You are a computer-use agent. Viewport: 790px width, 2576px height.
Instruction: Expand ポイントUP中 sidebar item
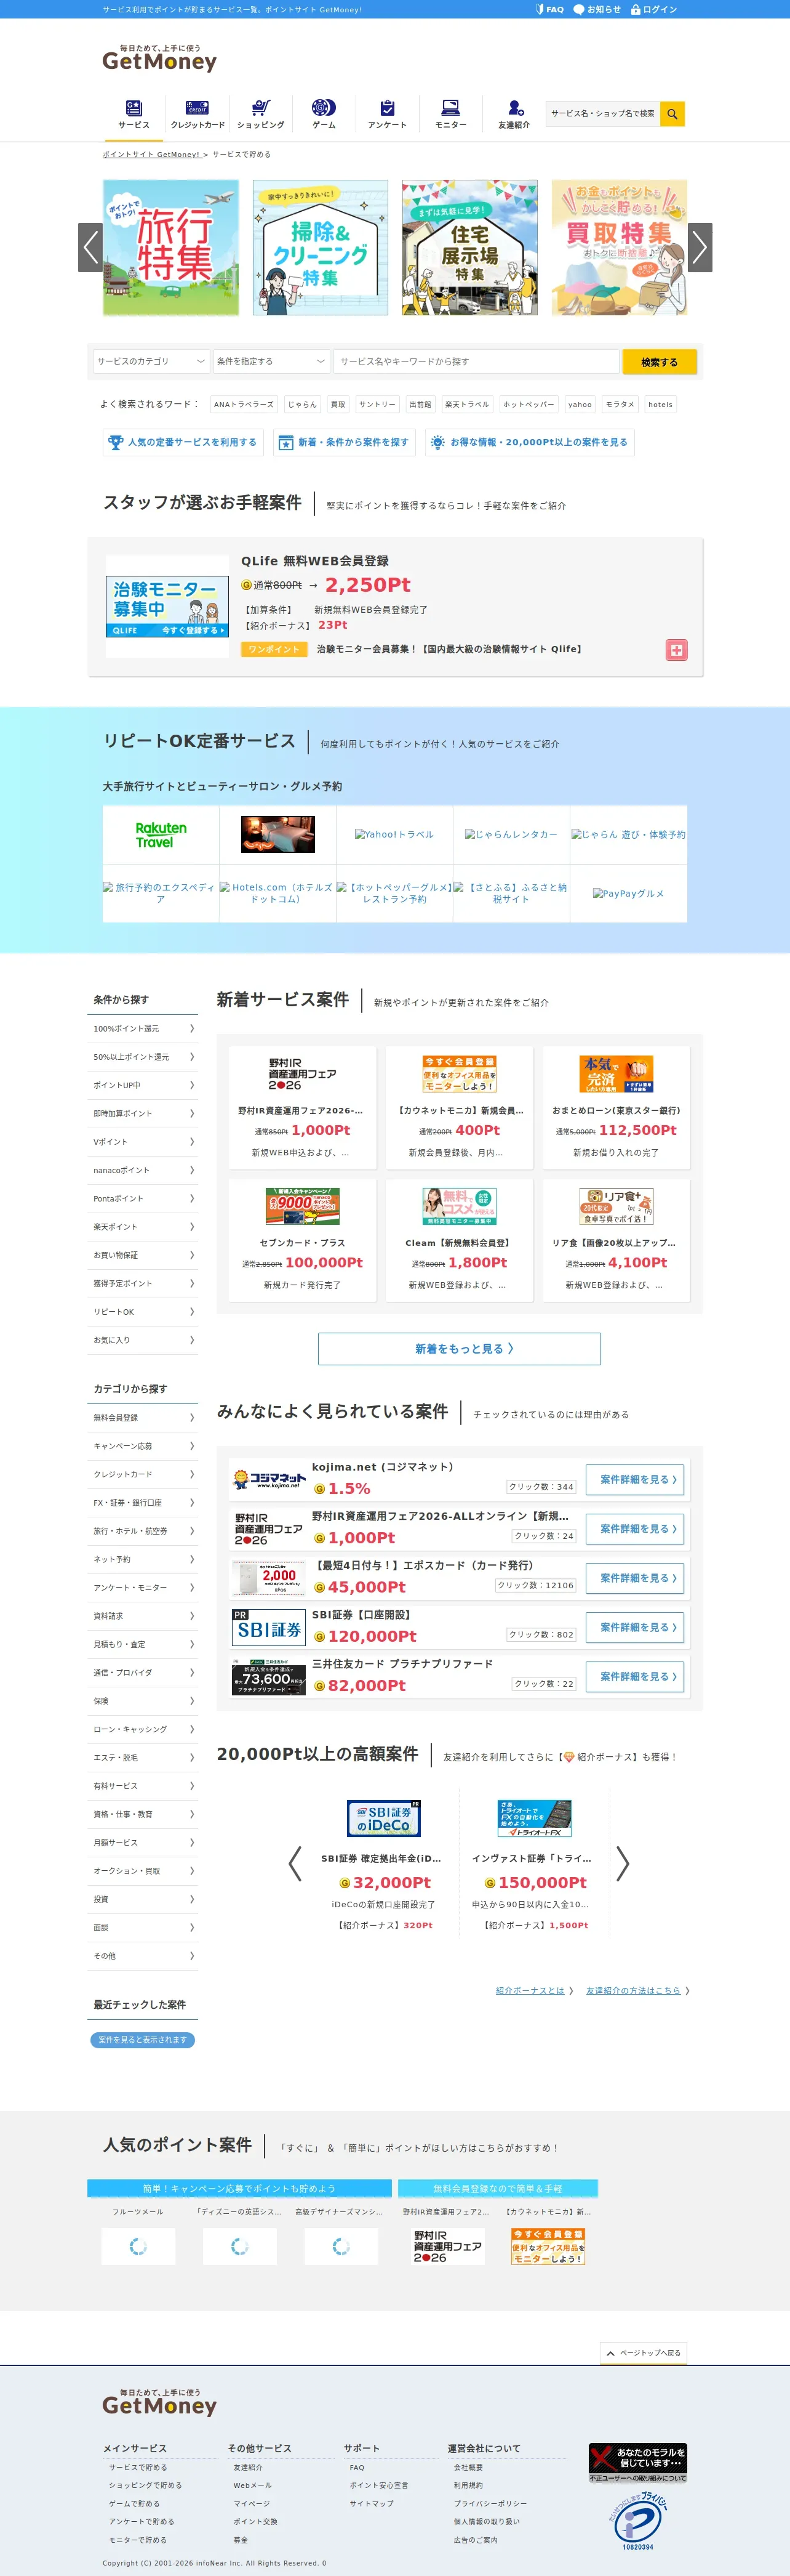(x=143, y=1085)
